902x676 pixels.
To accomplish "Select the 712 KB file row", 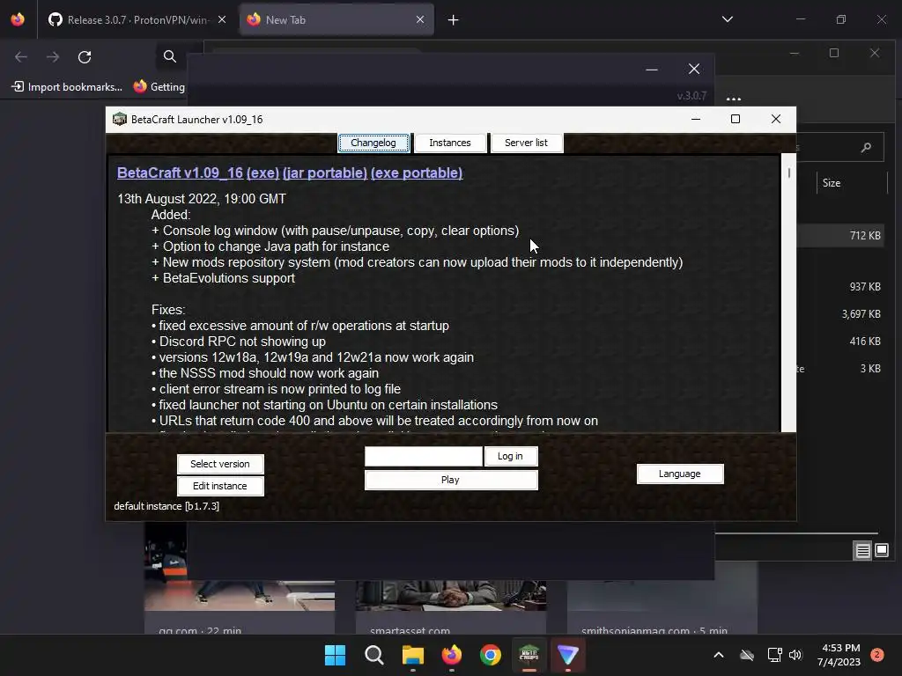I will coord(841,236).
